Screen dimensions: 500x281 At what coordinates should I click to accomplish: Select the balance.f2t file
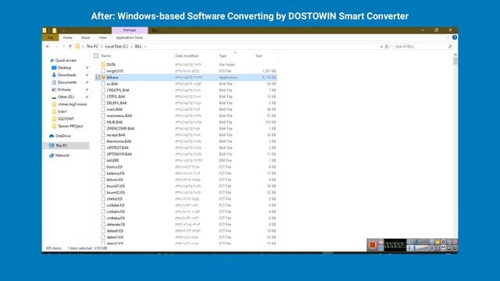tap(116, 173)
